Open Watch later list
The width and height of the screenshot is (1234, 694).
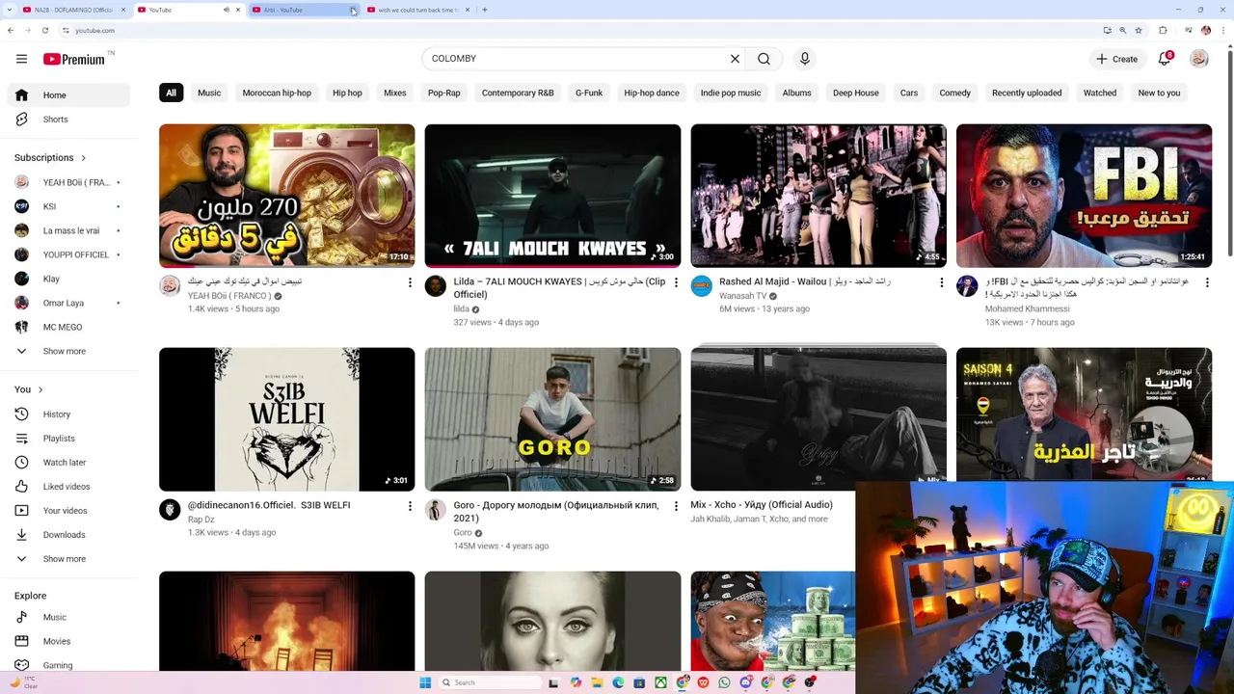point(68,463)
